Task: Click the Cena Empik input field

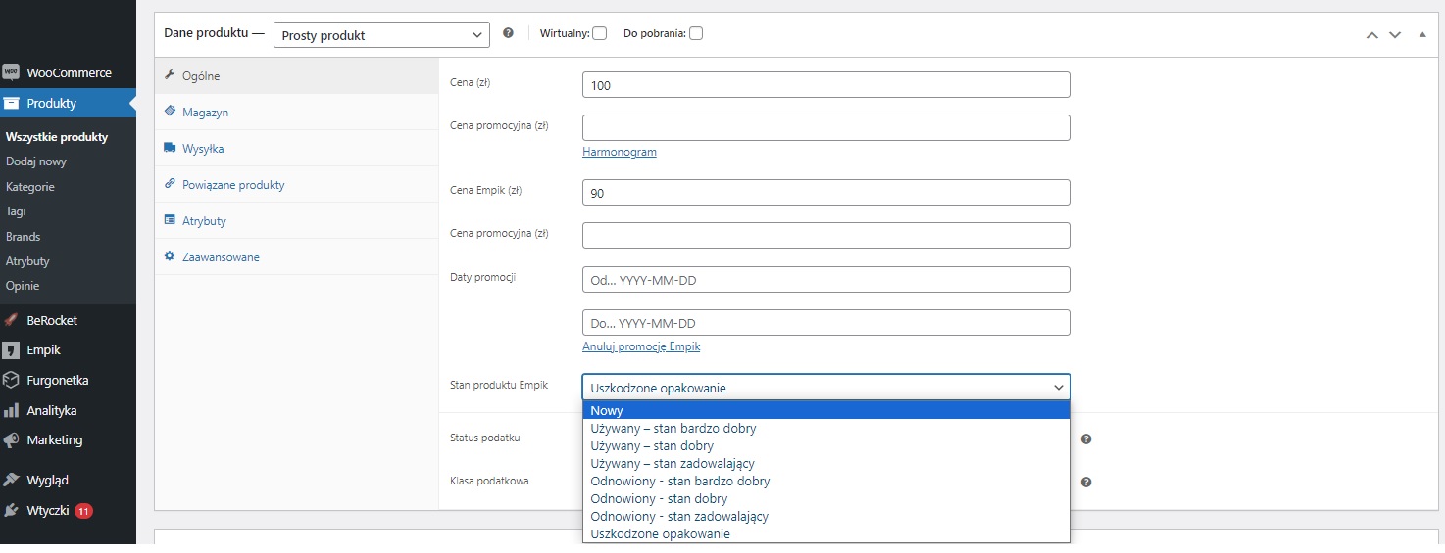Action: pyautogui.click(x=825, y=193)
